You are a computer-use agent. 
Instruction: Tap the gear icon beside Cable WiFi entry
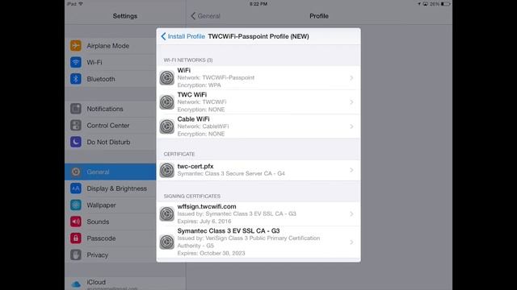[167, 126]
